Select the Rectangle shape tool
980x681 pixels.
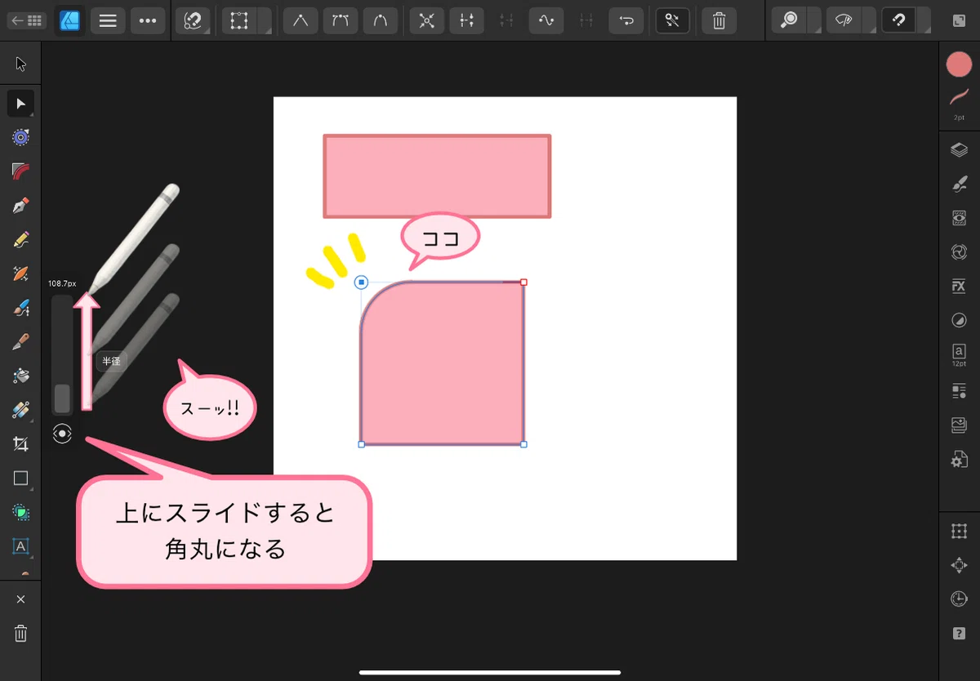(21, 478)
